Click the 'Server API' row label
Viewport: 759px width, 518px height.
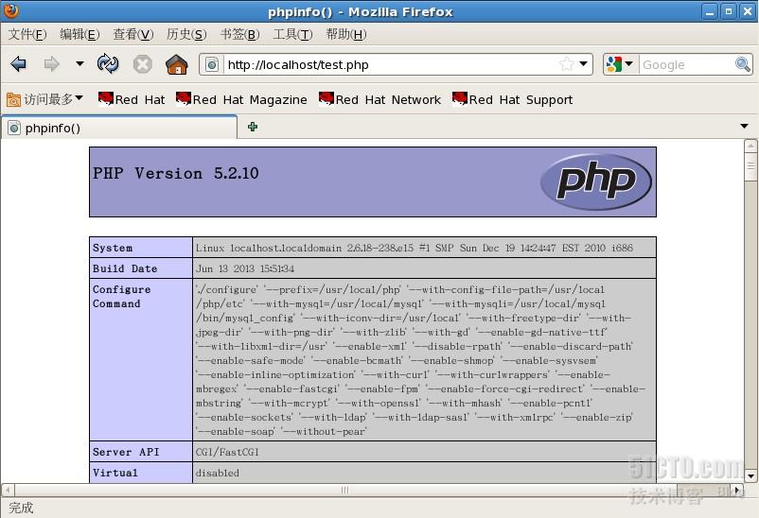(x=126, y=452)
